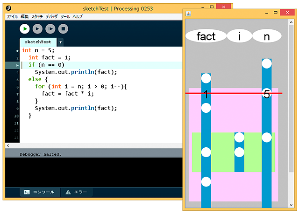Viewport: 299px width, 213px height.
Task: Click the n variable oval label
Action: click(x=267, y=36)
